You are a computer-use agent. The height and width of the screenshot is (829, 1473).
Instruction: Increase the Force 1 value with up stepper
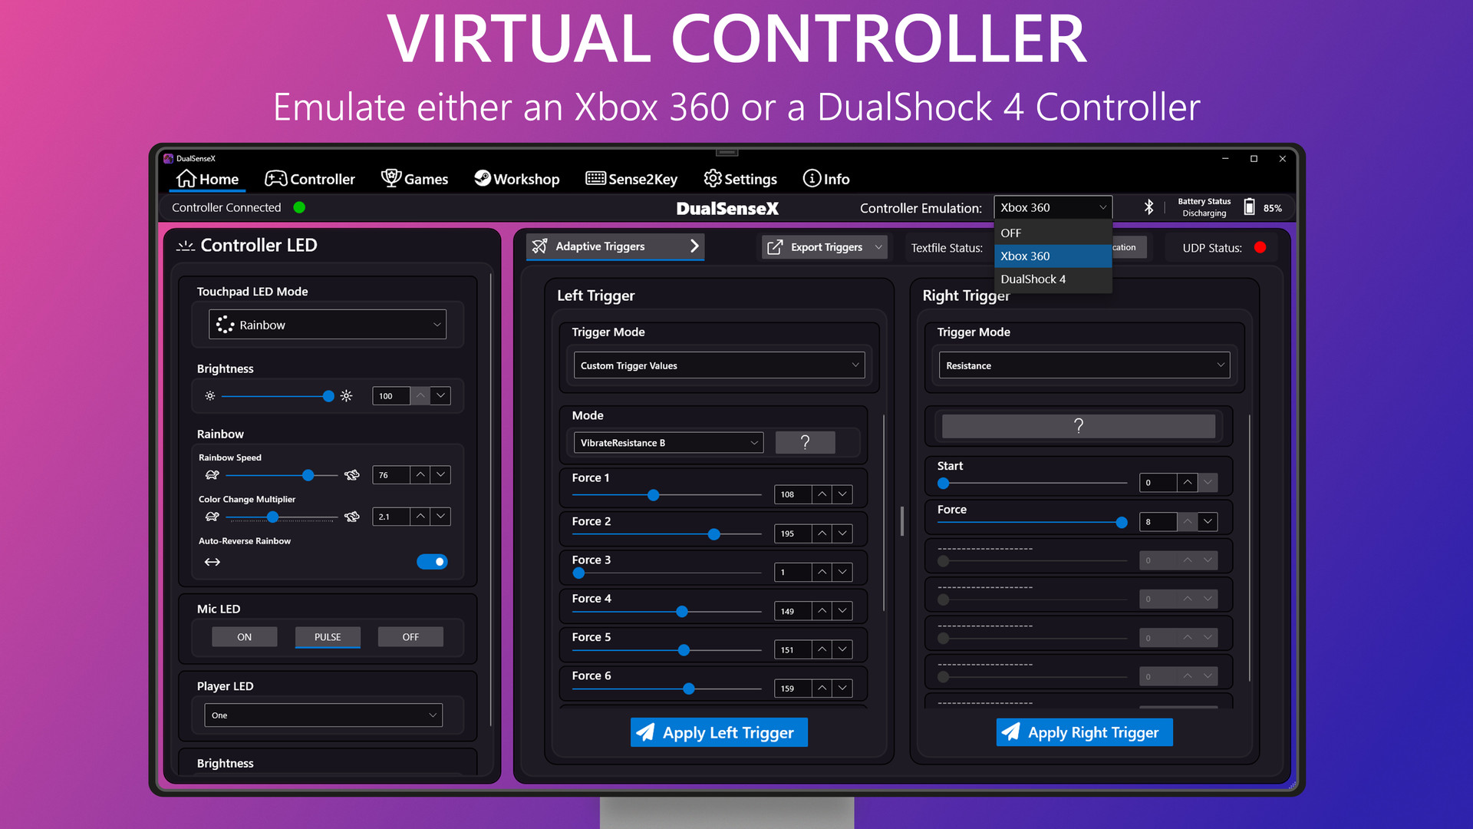822,494
